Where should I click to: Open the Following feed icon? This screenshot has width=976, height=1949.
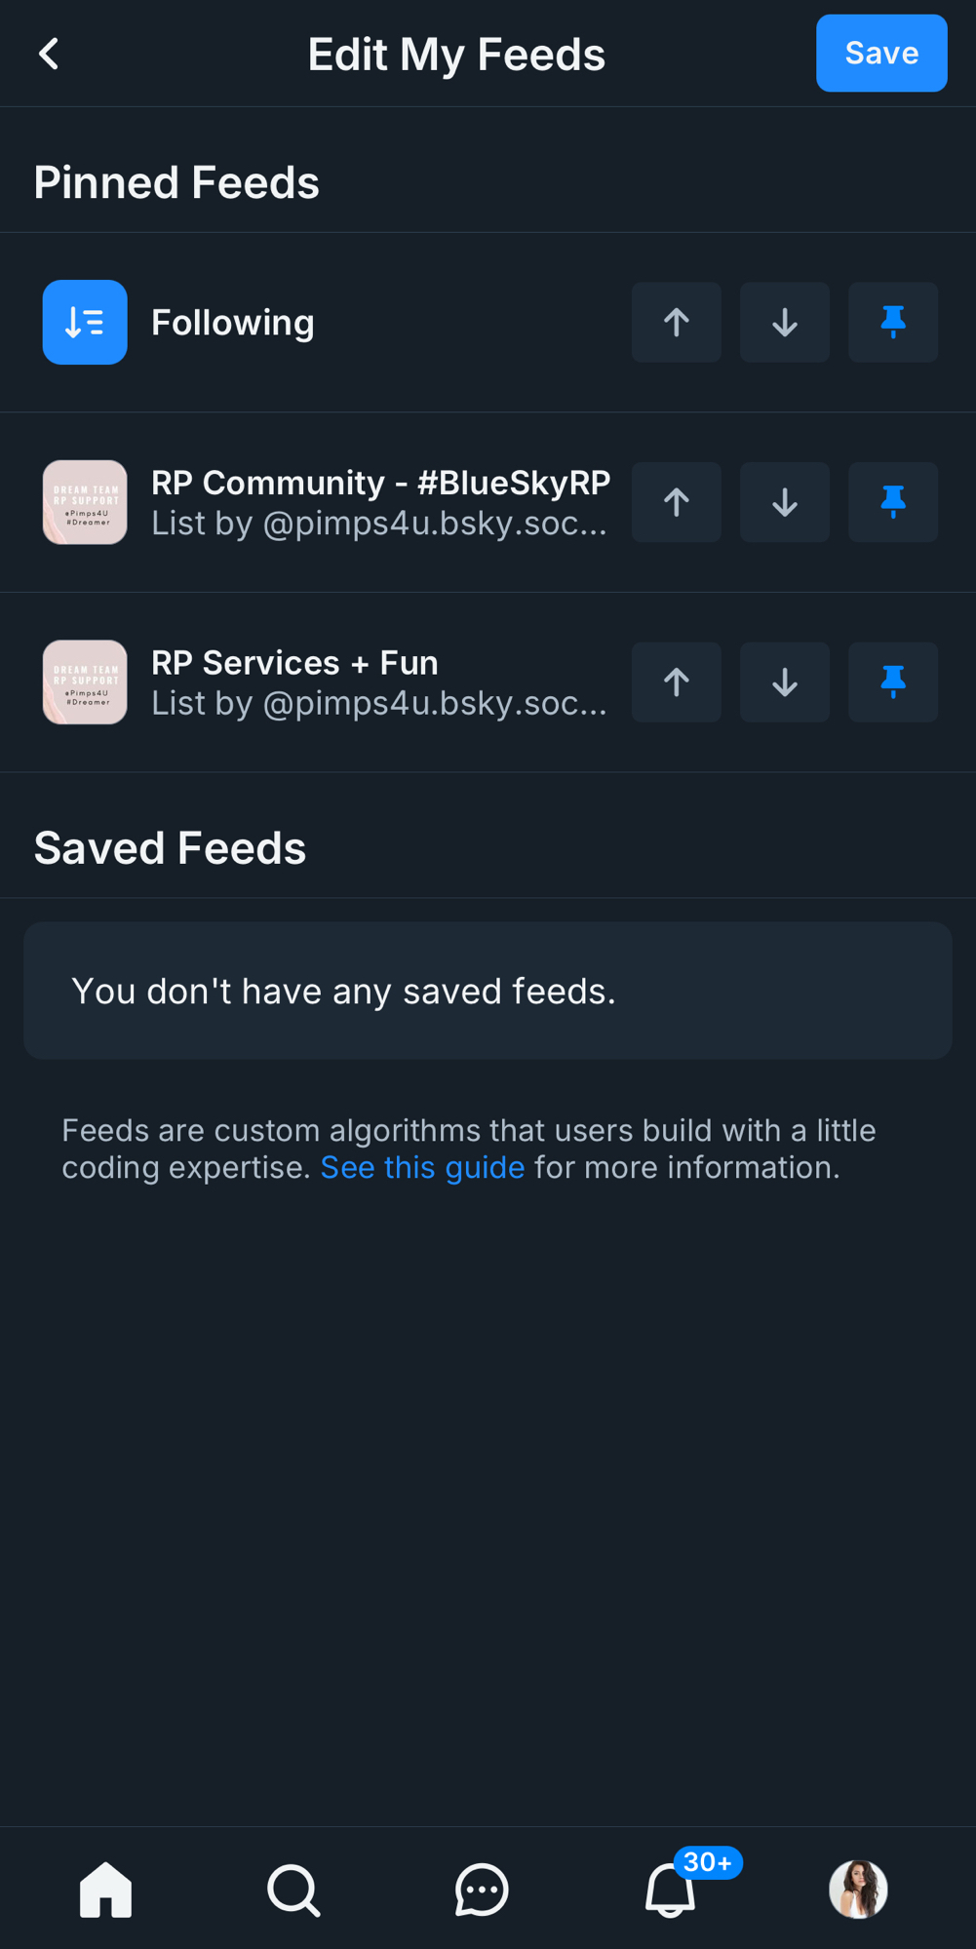coord(85,323)
